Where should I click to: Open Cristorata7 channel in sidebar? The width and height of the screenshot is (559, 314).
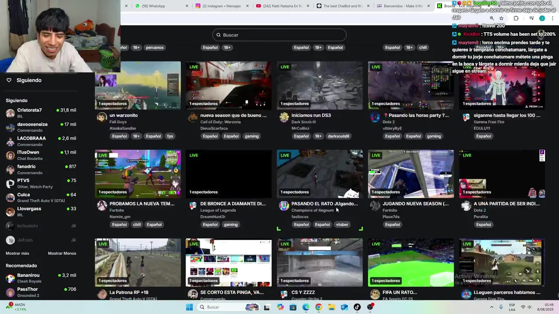point(41,113)
